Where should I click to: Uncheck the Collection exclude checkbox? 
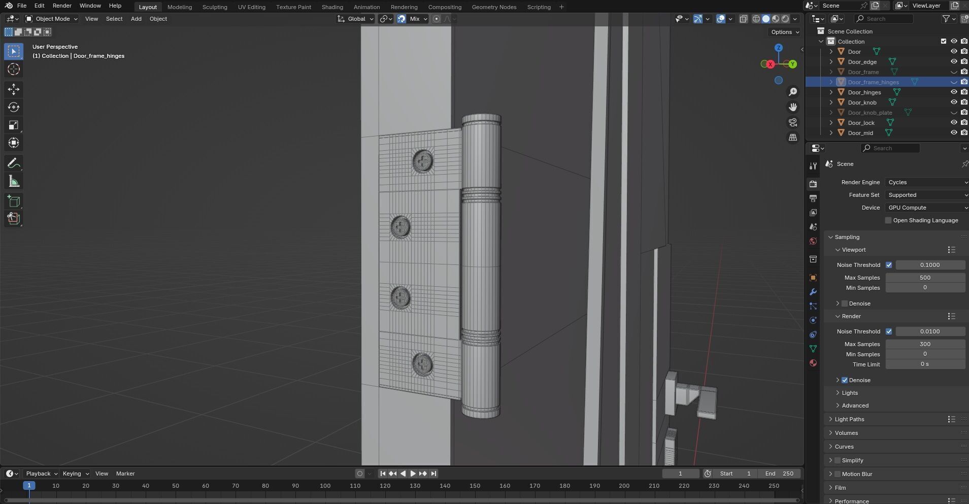coord(944,41)
